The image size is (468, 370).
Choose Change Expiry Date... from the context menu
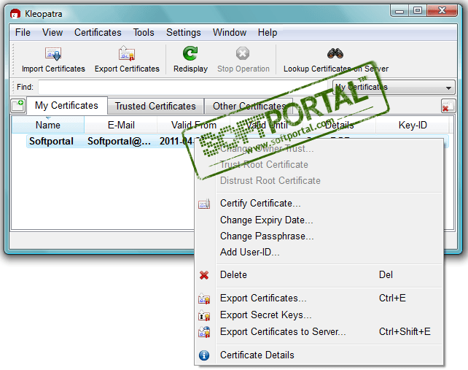click(x=319, y=220)
